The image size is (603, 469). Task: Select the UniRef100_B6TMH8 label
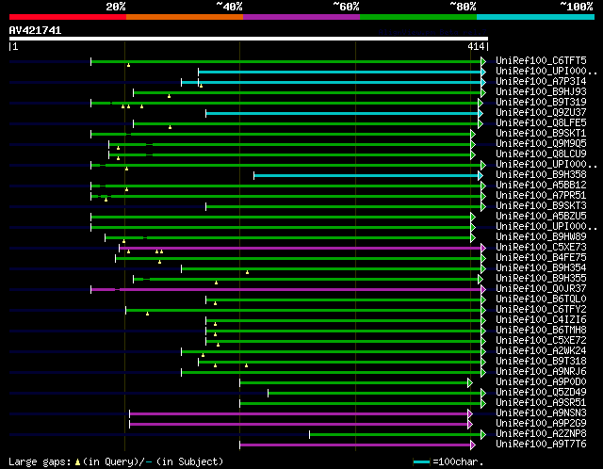click(x=541, y=331)
